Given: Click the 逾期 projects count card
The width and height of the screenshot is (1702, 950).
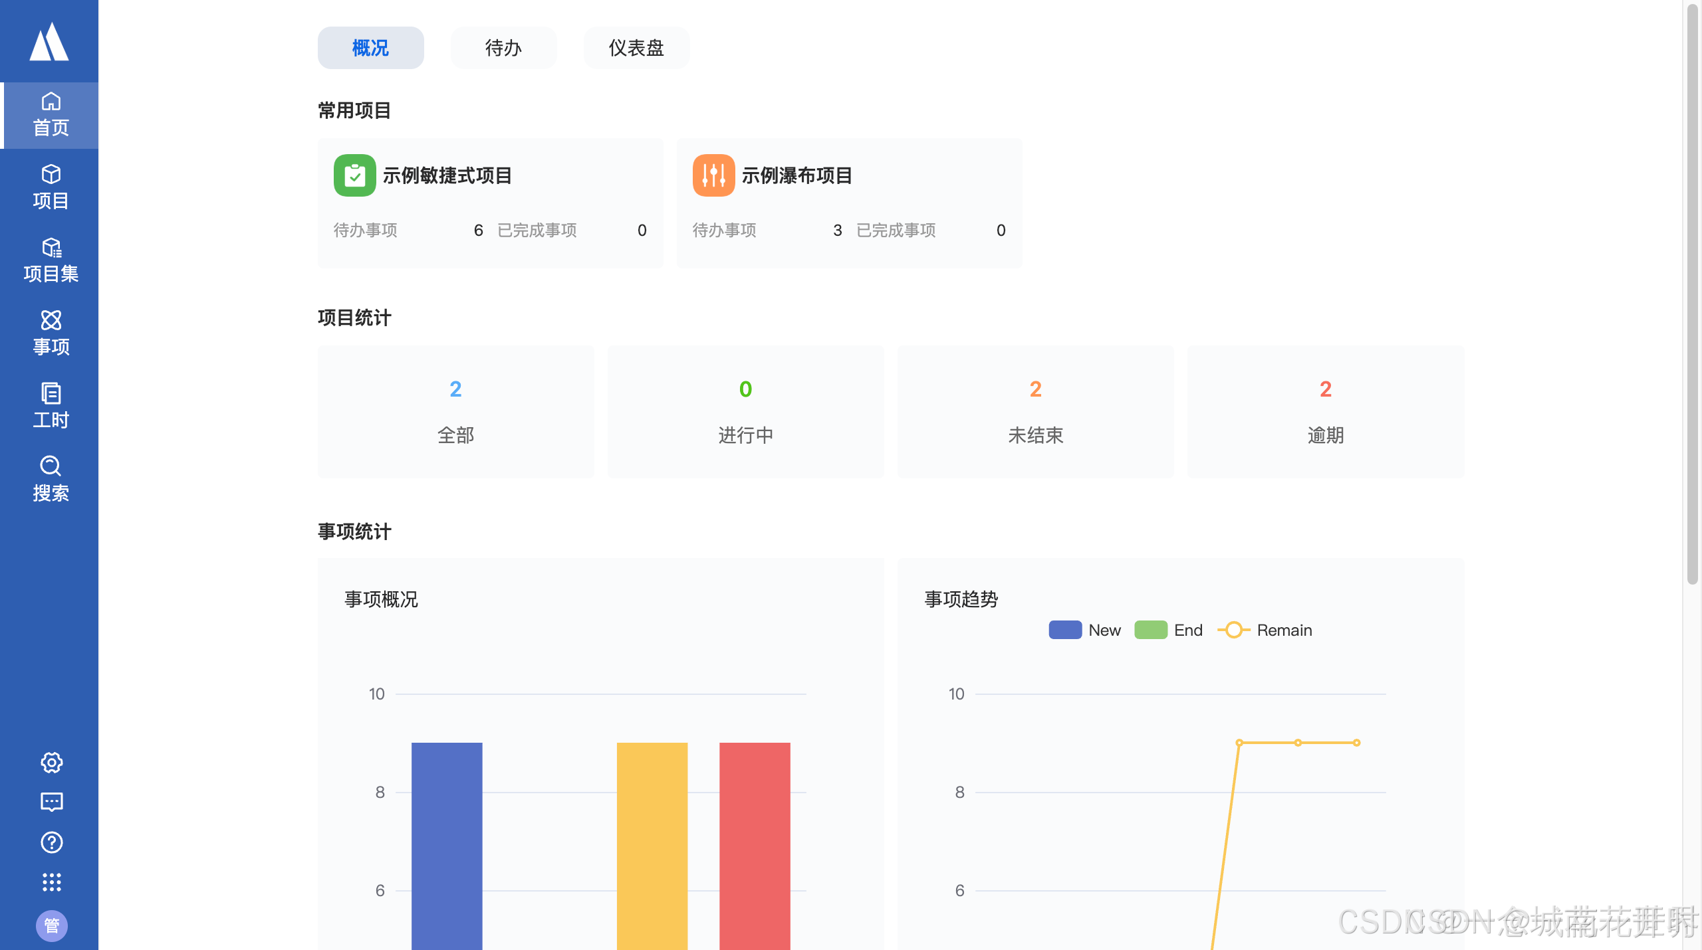Looking at the screenshot, I should tap(1326, 412).
